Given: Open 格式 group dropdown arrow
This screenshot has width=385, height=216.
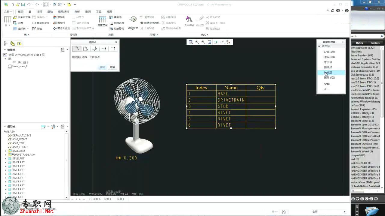Looking at the screenshot, I should point(207,34).
